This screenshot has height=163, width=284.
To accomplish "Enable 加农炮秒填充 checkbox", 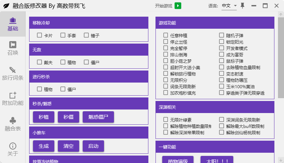I will click(x=165, y=92).
